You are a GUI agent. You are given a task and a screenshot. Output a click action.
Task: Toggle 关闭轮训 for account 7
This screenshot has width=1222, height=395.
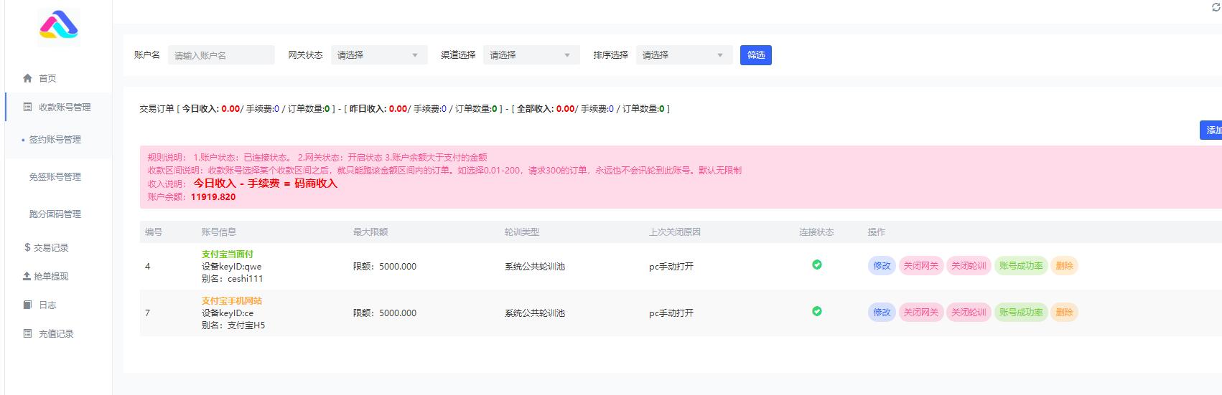(969, 313)
